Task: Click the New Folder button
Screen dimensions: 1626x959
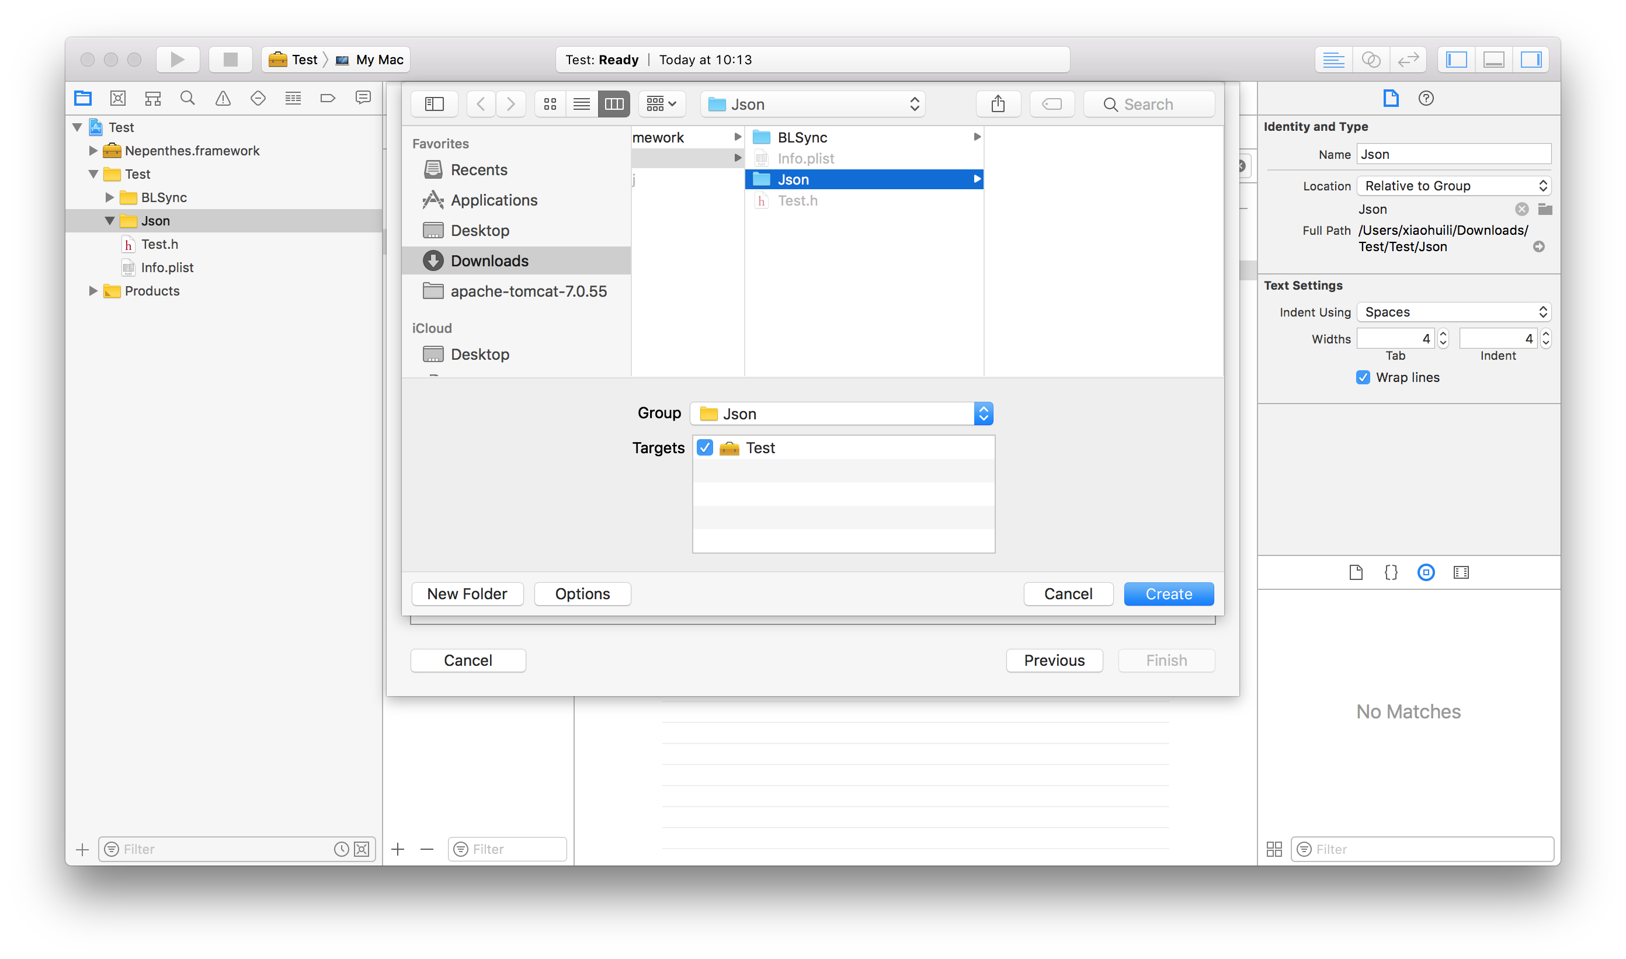Action: (x=467, y=594)
